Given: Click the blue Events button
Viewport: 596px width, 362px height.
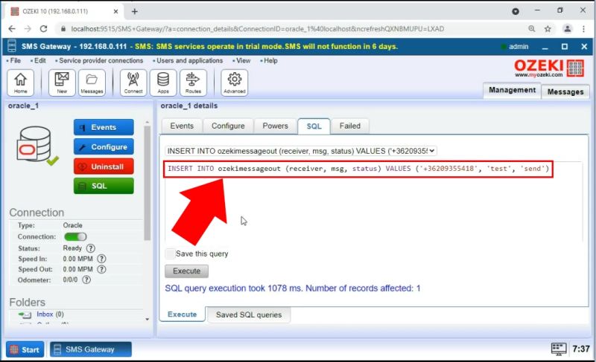Looking at the screenshot, I should click(x=104, y=127).
